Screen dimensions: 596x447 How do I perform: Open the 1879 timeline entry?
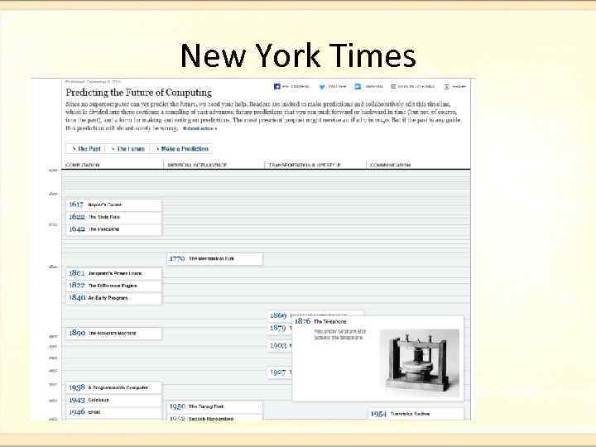pyautogui.click(x=280, y=328)
